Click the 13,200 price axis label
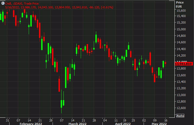 click(x=181, y=88)
